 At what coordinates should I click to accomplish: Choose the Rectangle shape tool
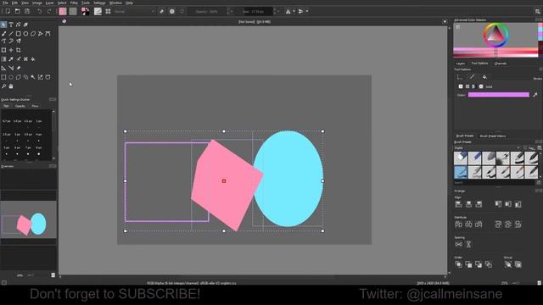tap(18, 34)
